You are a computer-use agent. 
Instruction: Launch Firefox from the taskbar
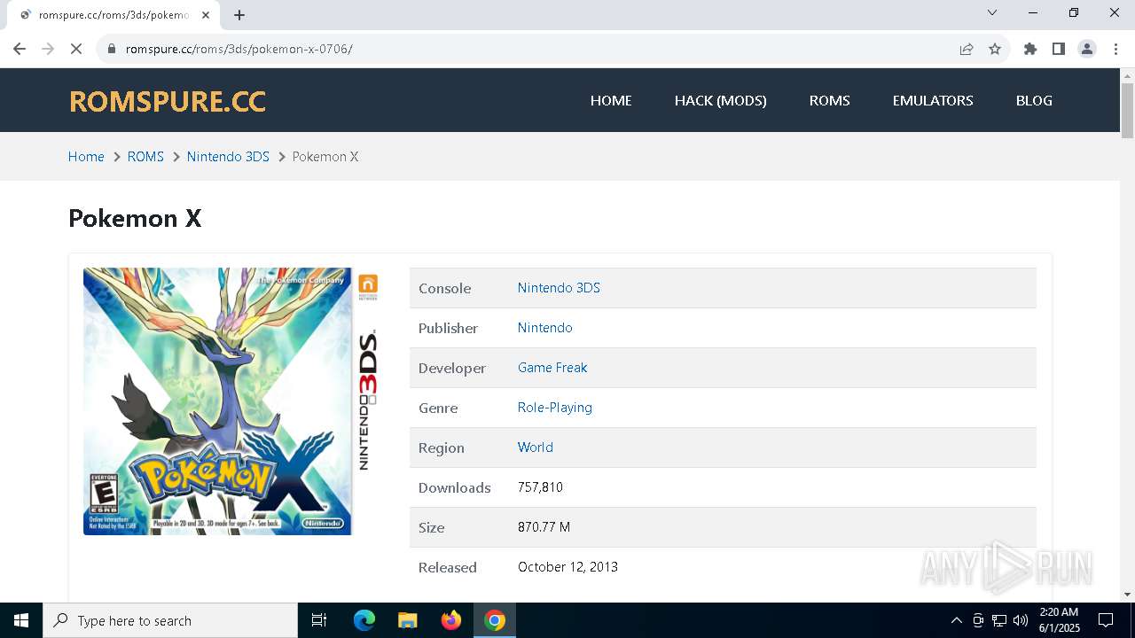tap(451, 620)
